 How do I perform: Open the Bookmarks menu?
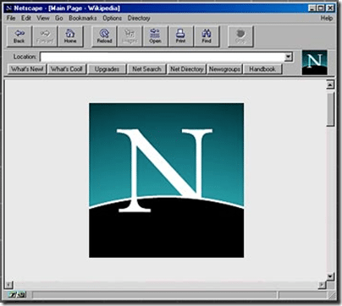tap(82, 18)
